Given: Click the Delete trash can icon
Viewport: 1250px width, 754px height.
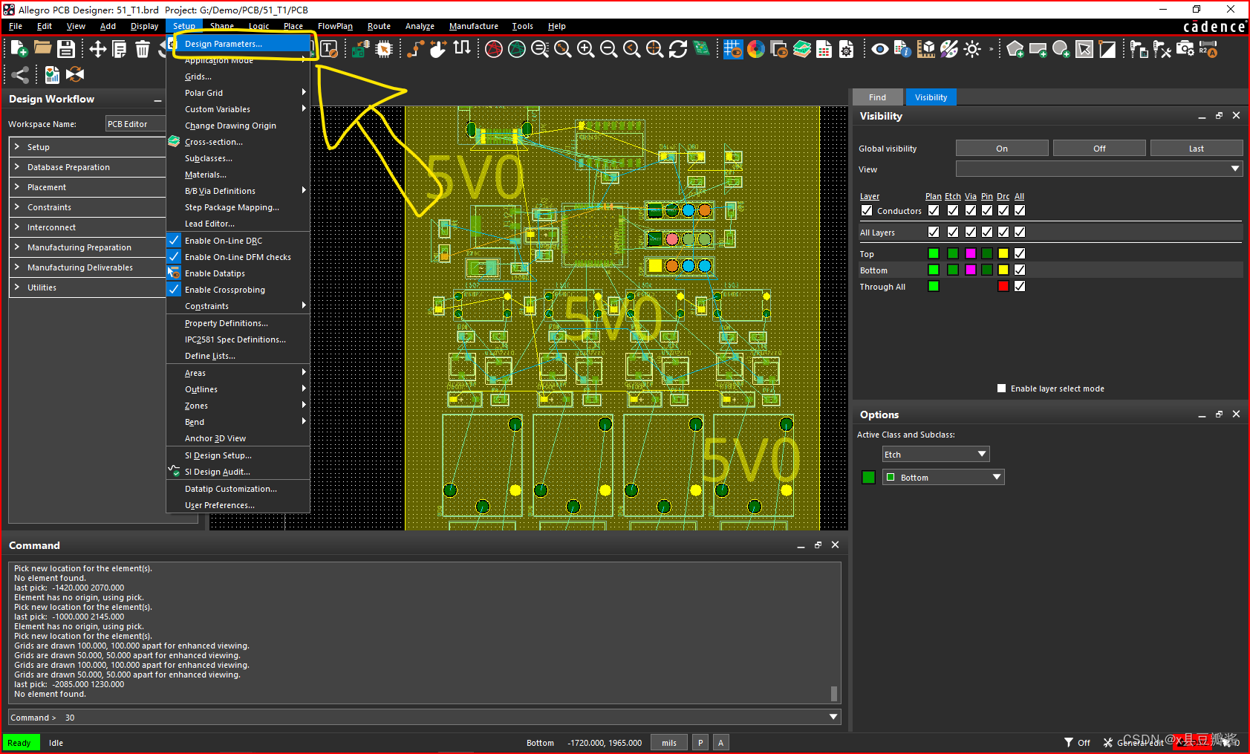Looking at the screenshot, I should (143, 49).
